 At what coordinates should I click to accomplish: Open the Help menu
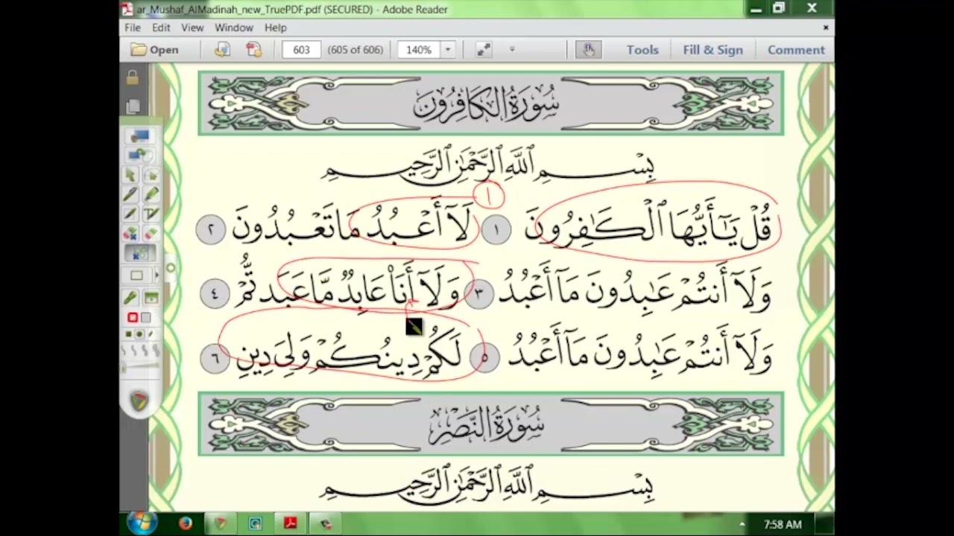(275, 28)
